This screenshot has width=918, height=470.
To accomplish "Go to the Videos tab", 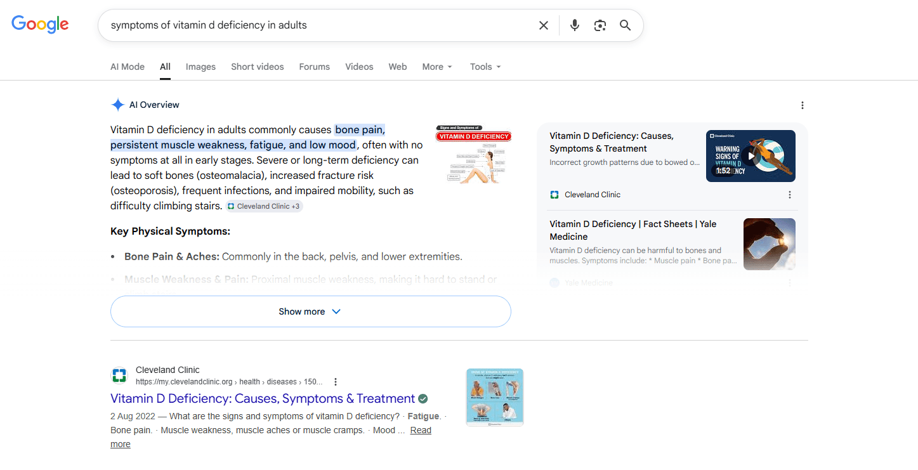I will pos(359,67).
